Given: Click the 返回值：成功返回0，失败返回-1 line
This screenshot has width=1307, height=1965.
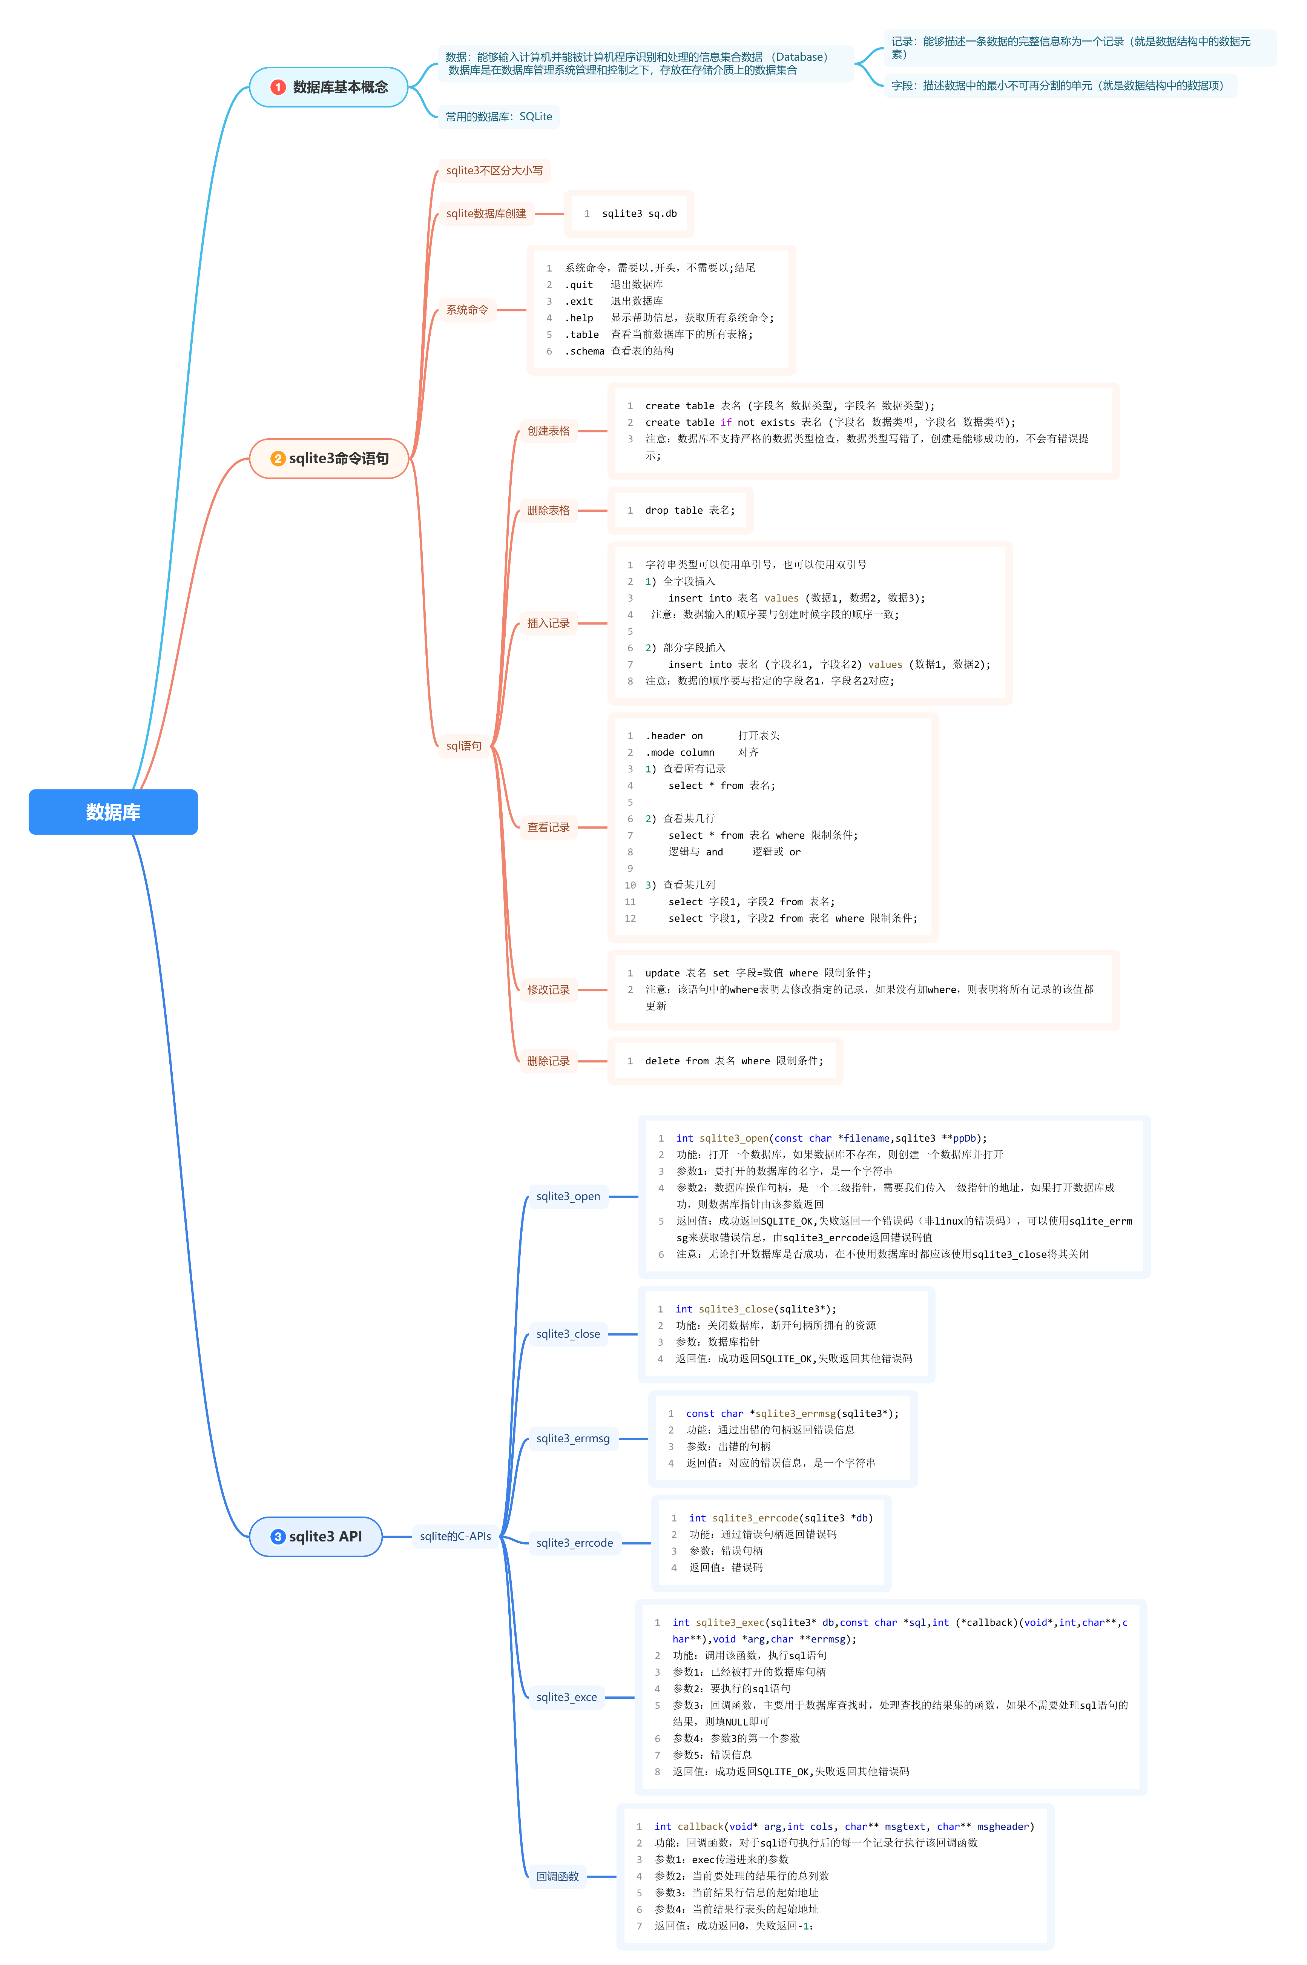Looking at the screenshot, I should pos(733,1926).
